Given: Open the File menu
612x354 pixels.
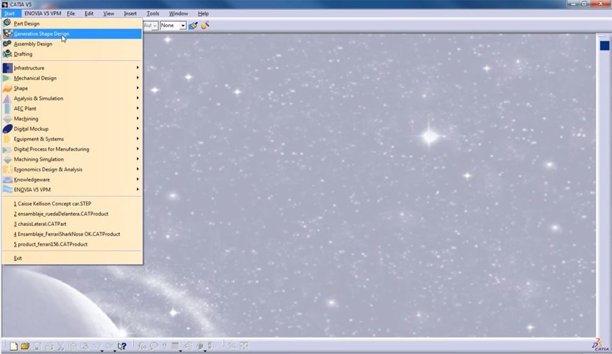Looking at the screenshot, I should point(71,13).
